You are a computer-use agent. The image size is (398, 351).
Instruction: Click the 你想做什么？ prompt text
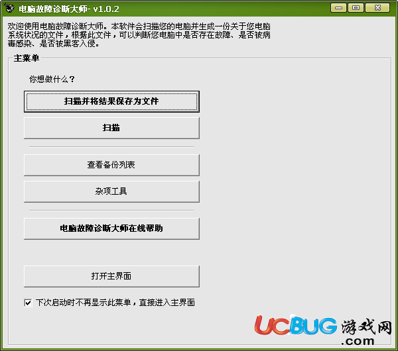52,79
